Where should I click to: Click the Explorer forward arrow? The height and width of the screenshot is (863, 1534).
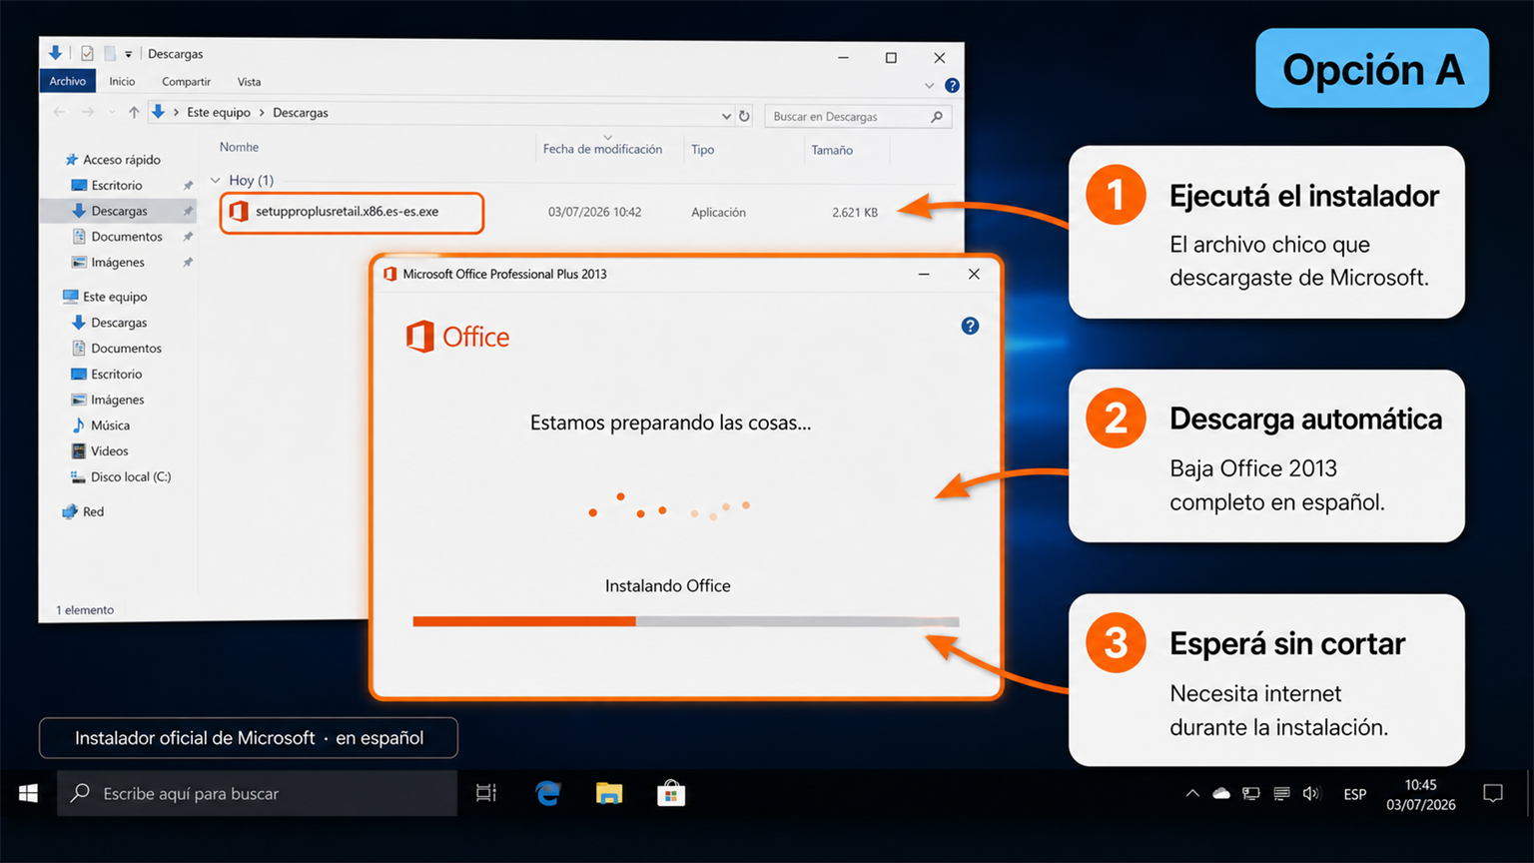tap(88, 112)
